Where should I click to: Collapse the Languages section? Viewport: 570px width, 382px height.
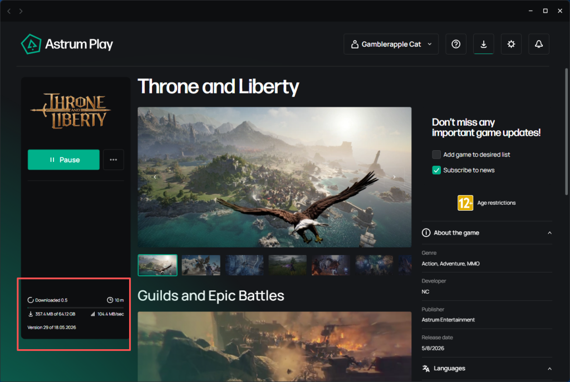(549, 369)
